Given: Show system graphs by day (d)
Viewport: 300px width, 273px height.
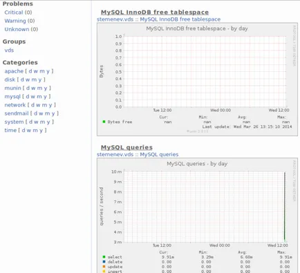Looking at the screenshot, I should [x=30, y=122].
